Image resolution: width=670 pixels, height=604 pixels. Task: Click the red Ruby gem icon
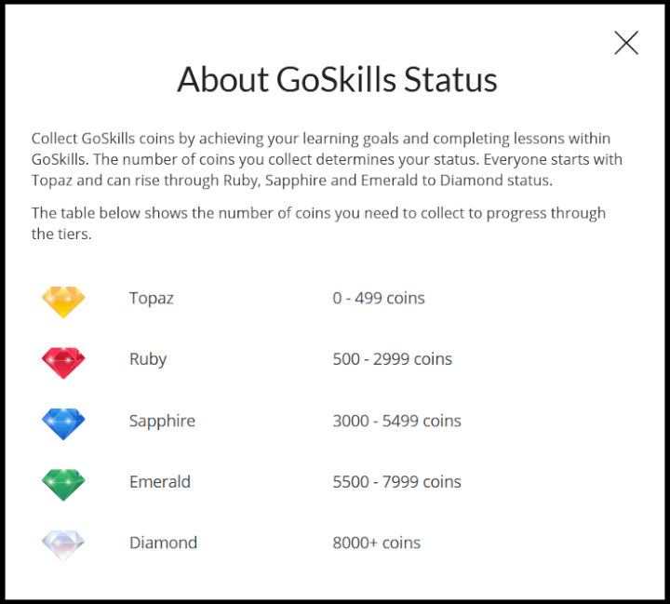[x=63, y=361]
